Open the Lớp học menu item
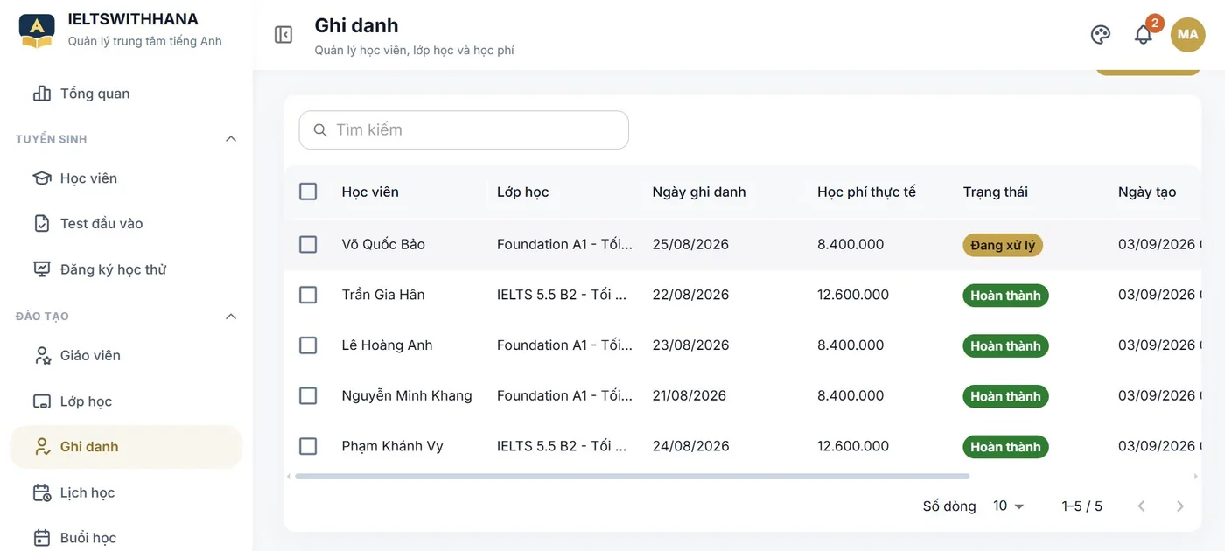The width and height of the screenshot is (1225, 551). point(126,401)
